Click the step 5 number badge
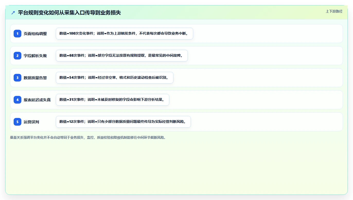 point(17,122)
